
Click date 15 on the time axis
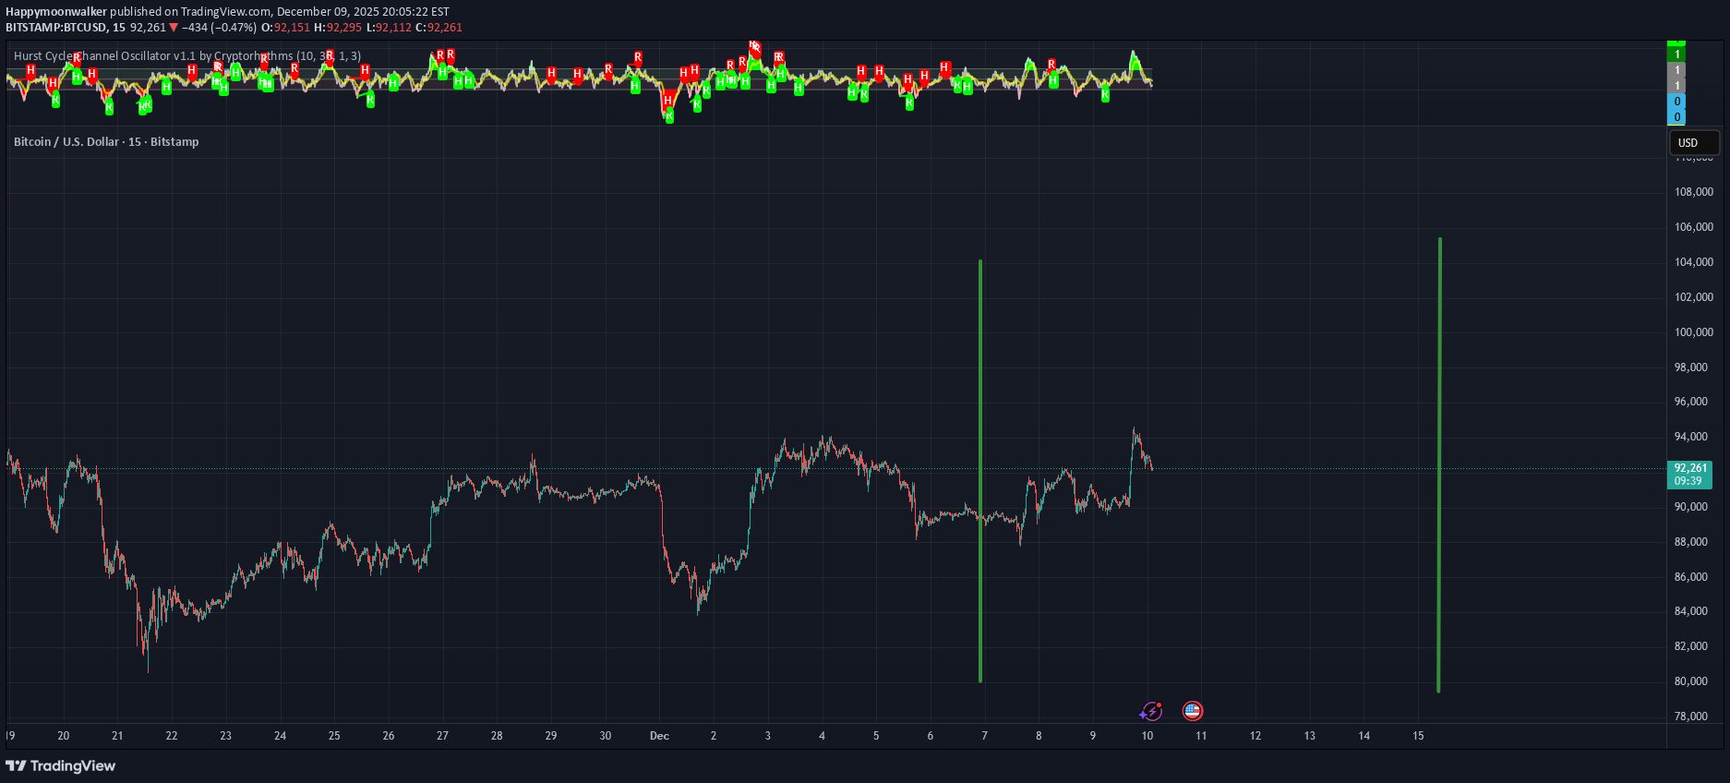click(1418, 736)
